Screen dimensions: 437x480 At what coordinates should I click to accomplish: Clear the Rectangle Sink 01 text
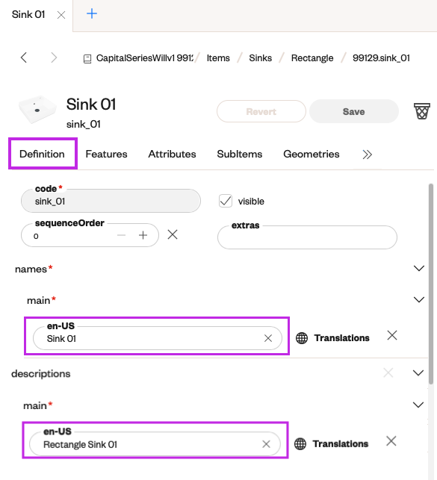(266, 444)
